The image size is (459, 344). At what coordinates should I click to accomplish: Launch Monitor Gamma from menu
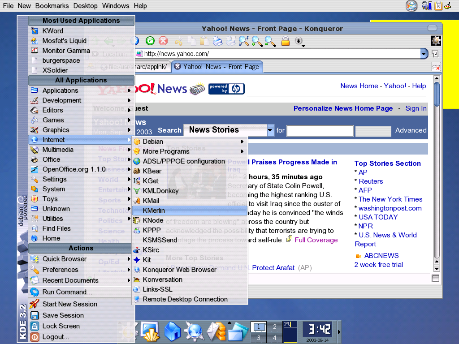[x=82, y=51]
